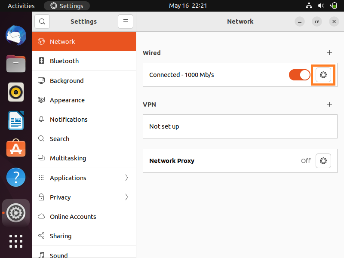
Task: Click the search icon in Settings
Action: click(x=42, y=21)
